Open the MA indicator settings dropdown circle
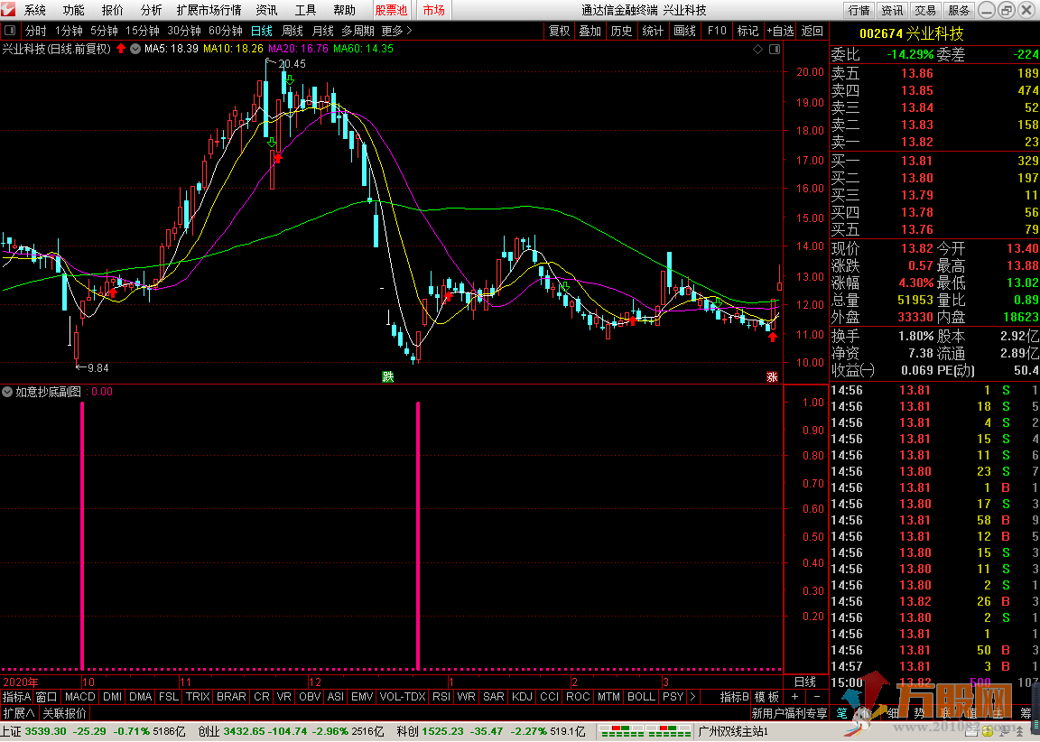Screen dimensions: 1040x742 (x=135, y=49)
